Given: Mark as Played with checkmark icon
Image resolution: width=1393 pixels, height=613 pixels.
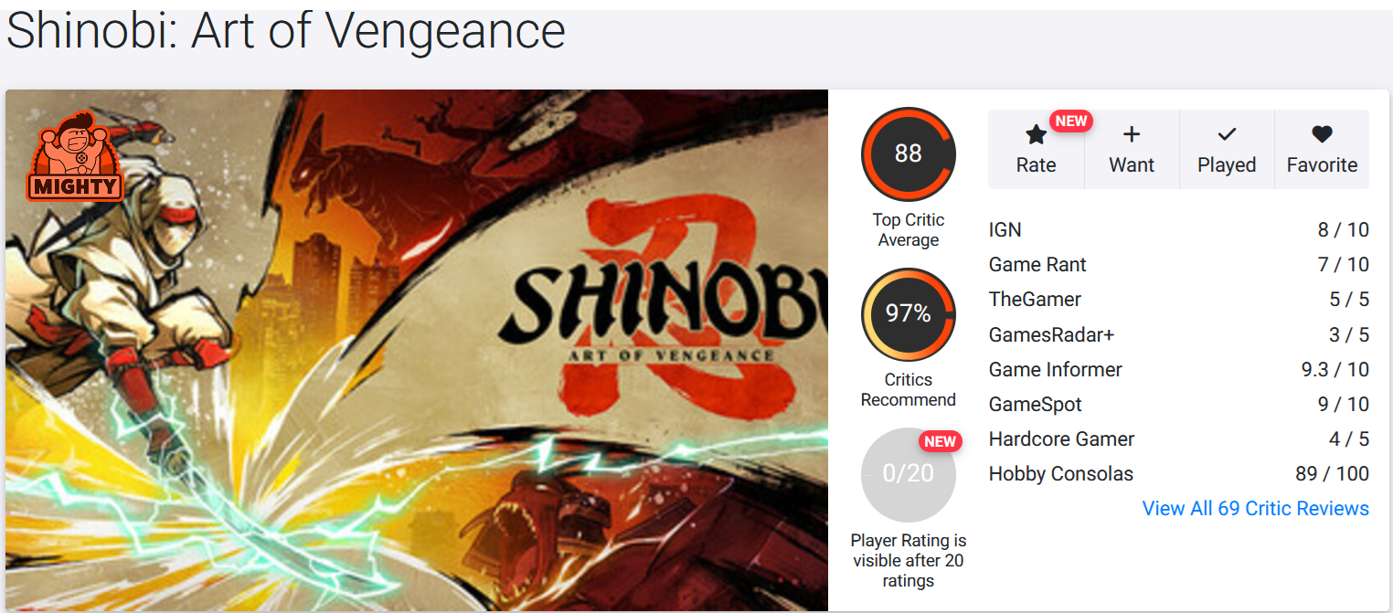Looking at the screenshot, I should pyautogui.click(x=1227, y=134).
